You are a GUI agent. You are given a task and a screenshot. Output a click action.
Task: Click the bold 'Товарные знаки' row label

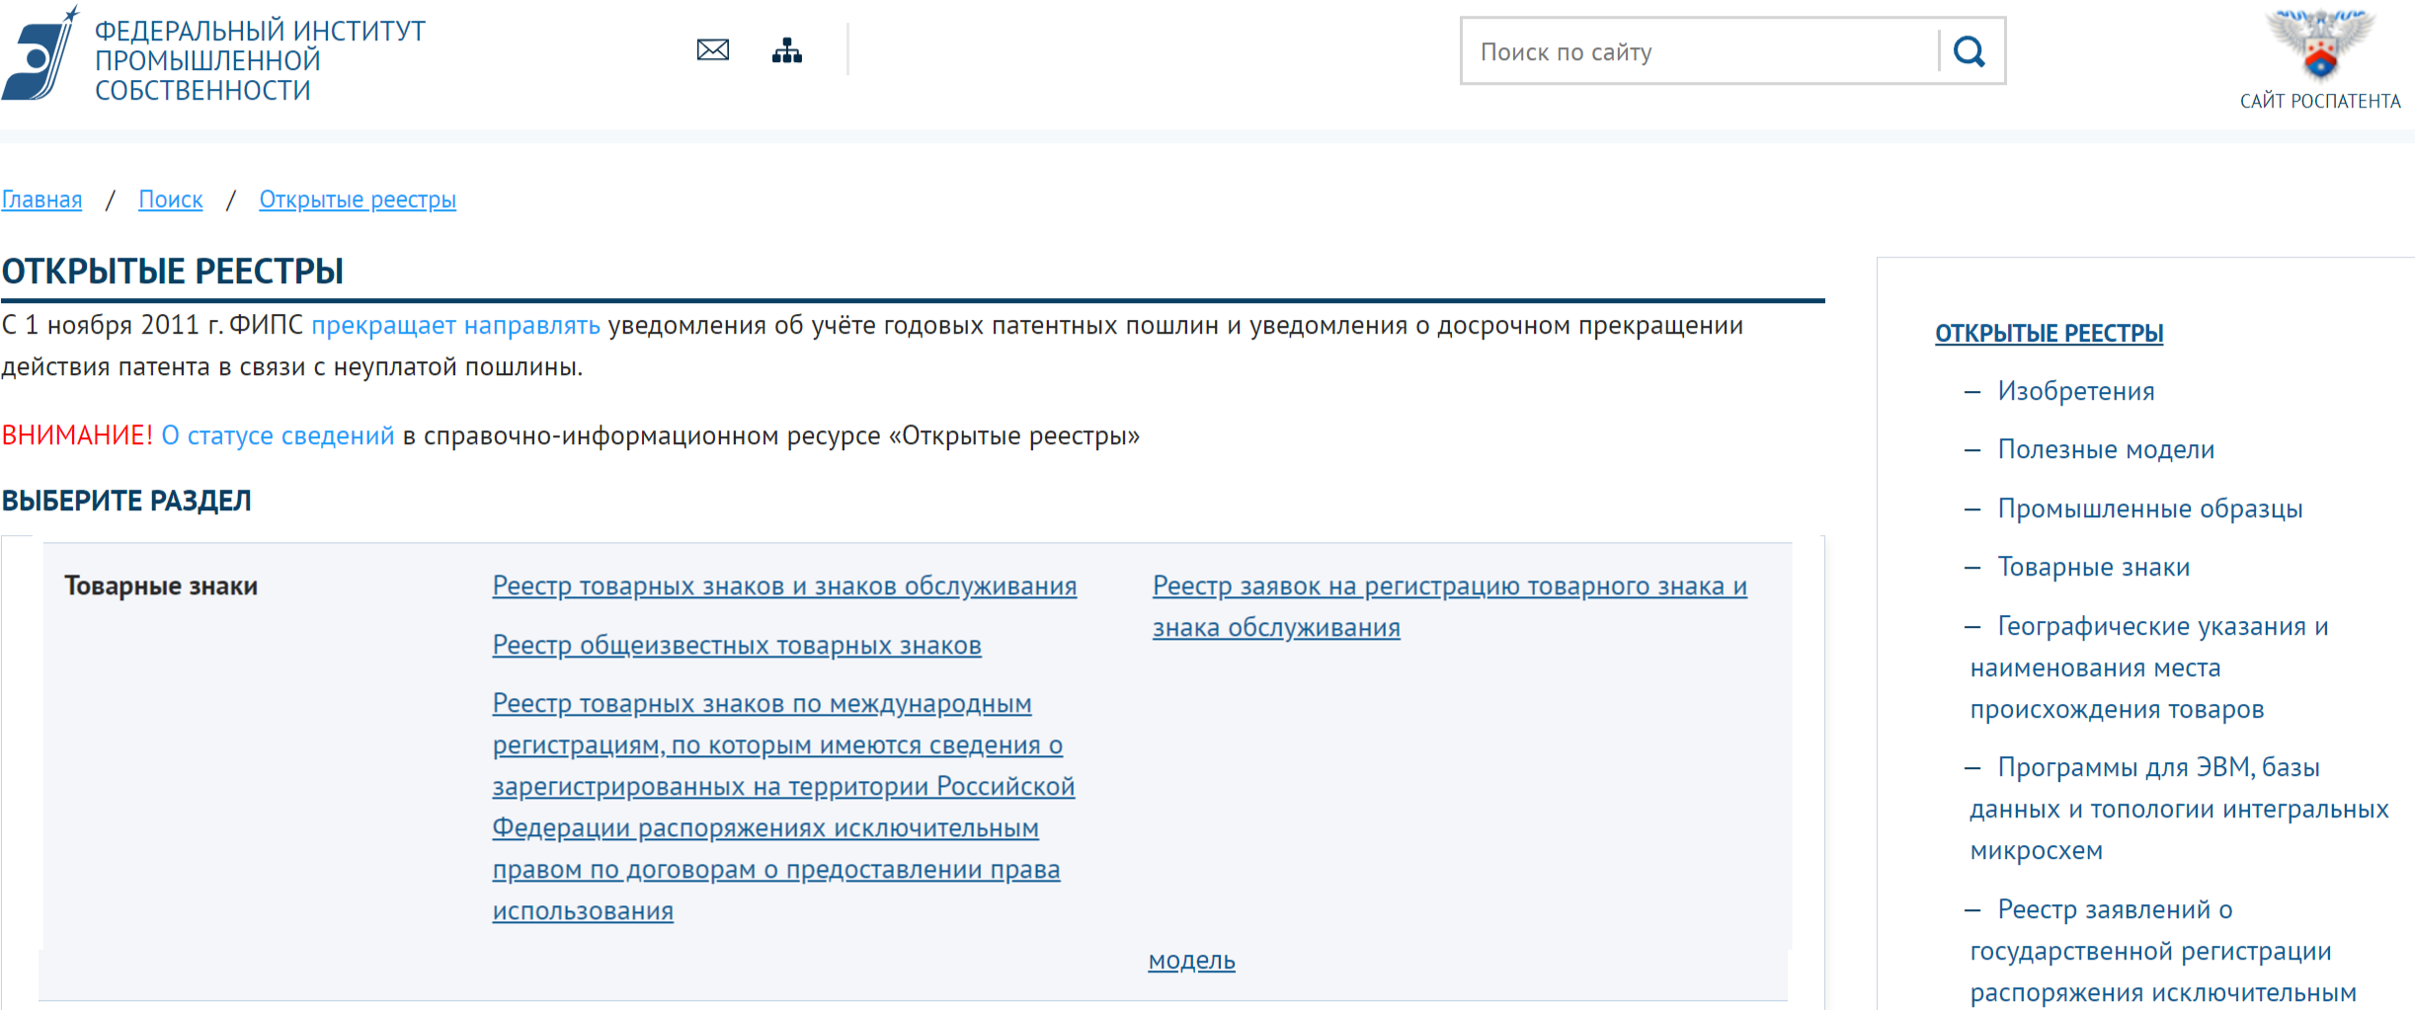161,585
